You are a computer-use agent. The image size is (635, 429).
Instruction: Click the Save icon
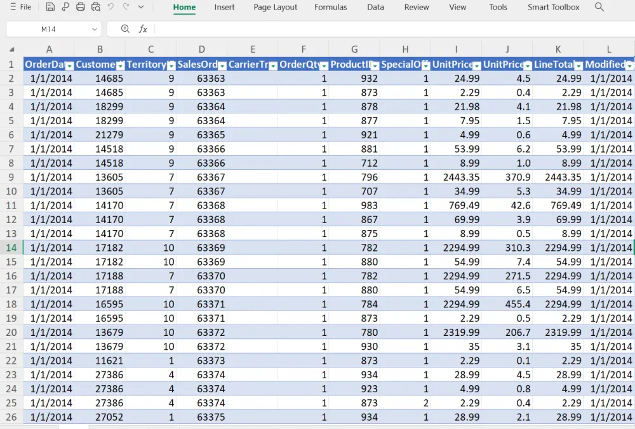tap(50, 7)
